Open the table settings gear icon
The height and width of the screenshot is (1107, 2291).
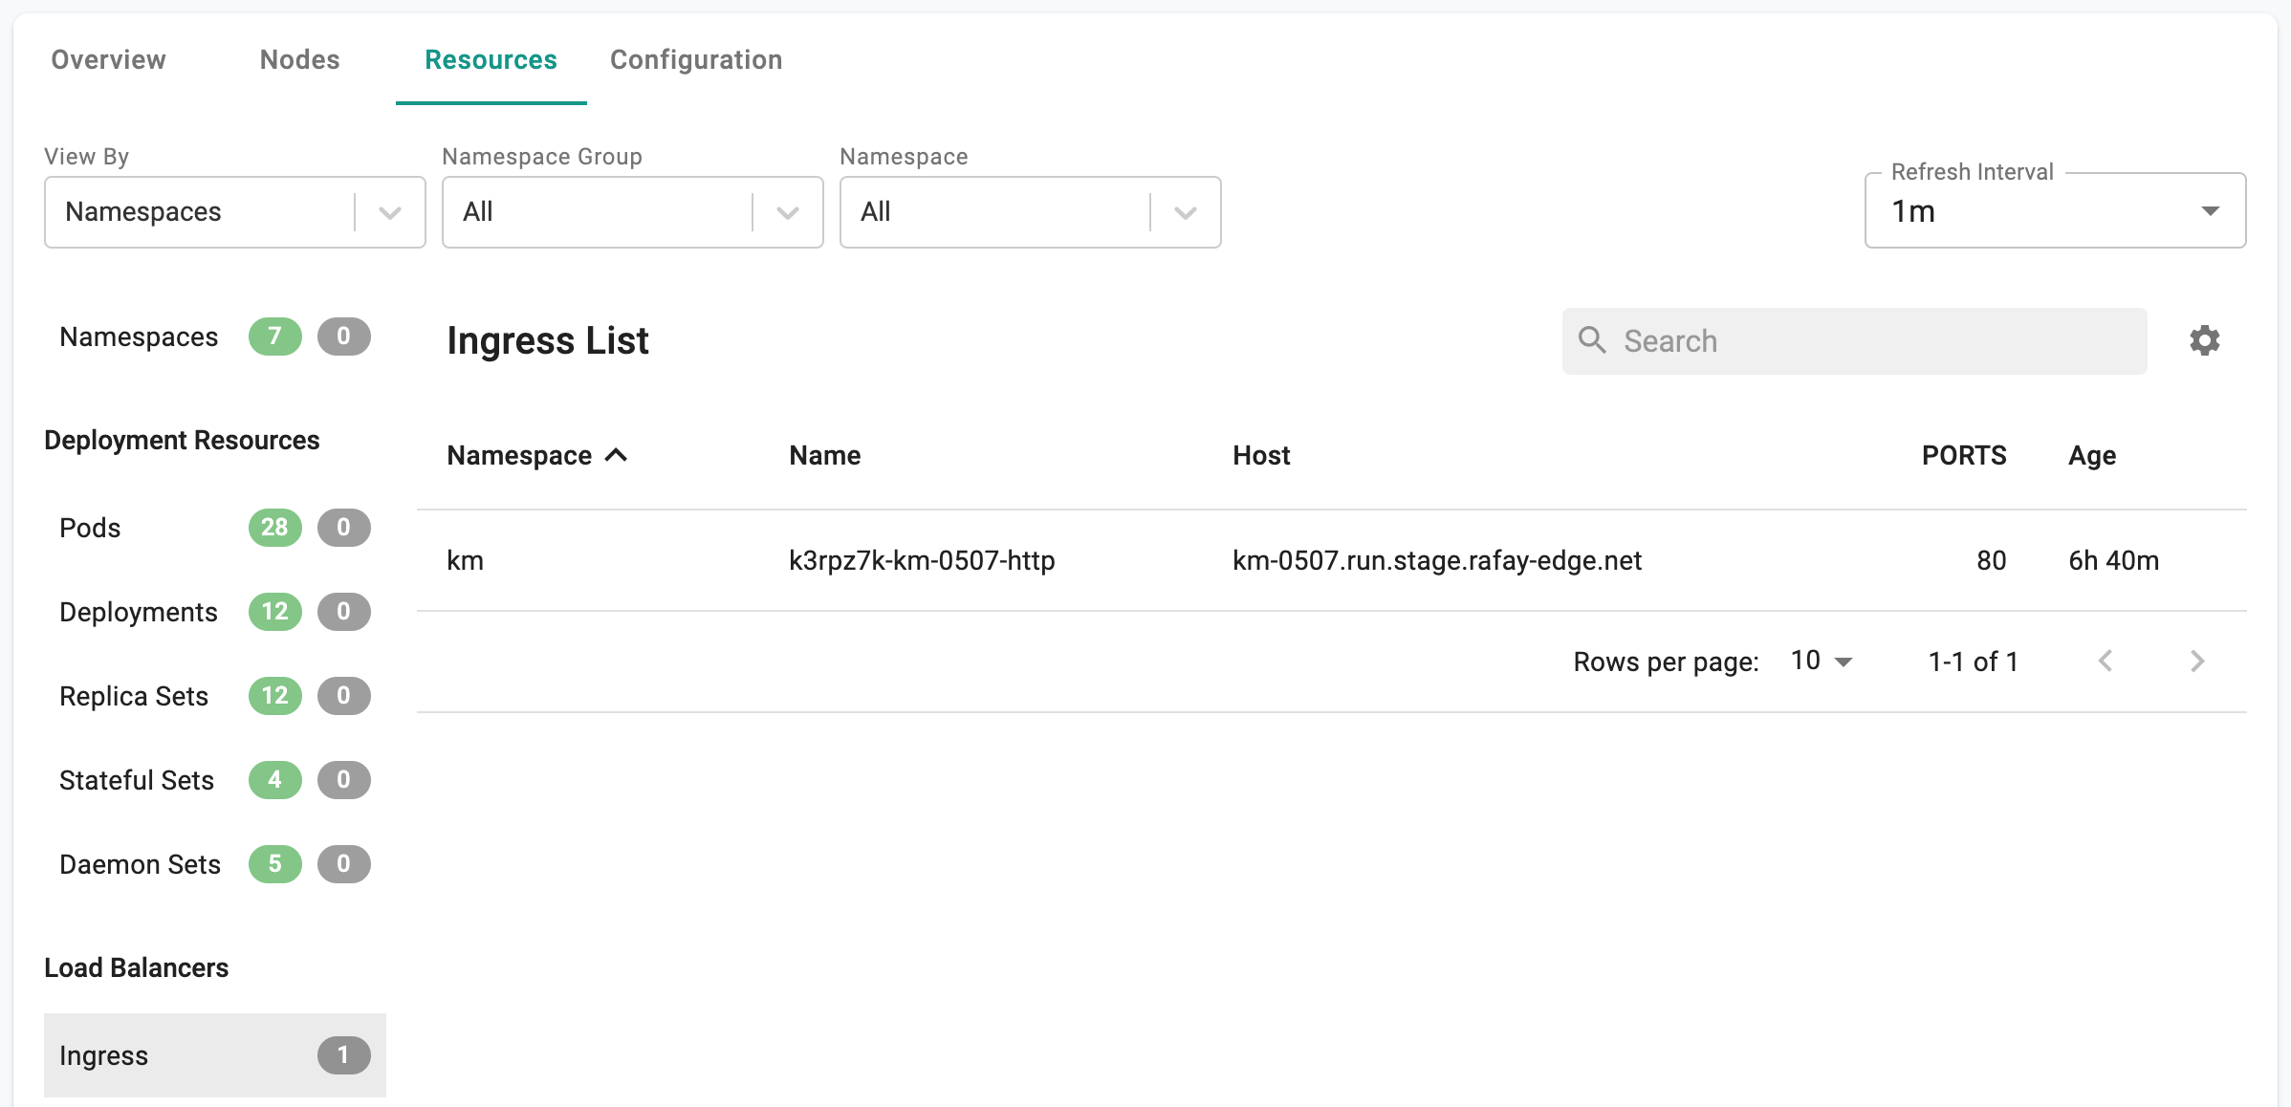pos(2204,340)
